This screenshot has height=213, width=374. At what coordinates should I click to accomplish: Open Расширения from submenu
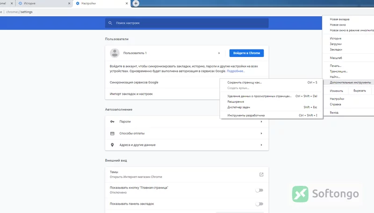pyautogui.click(x=272, y=101)
